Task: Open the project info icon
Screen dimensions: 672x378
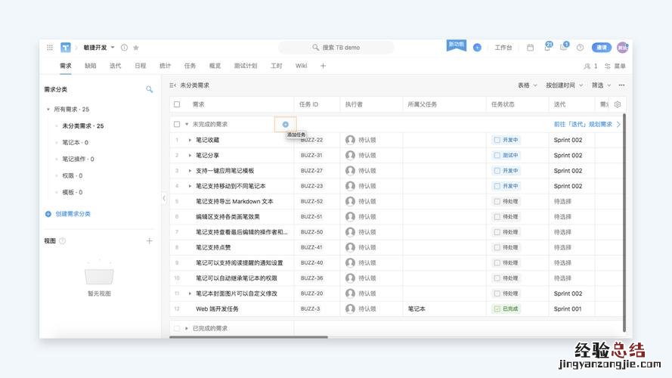Action: [x=124, y=48]
